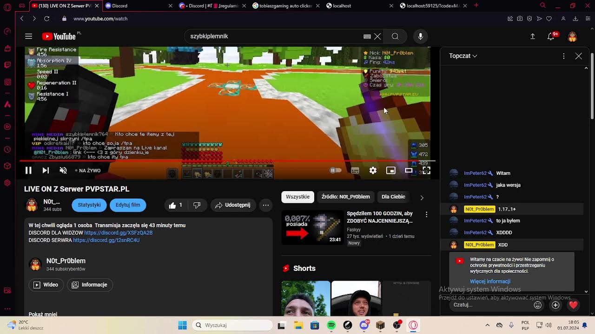
Task: Take snapshot with Opera camera icon
Action: [520, 19]
